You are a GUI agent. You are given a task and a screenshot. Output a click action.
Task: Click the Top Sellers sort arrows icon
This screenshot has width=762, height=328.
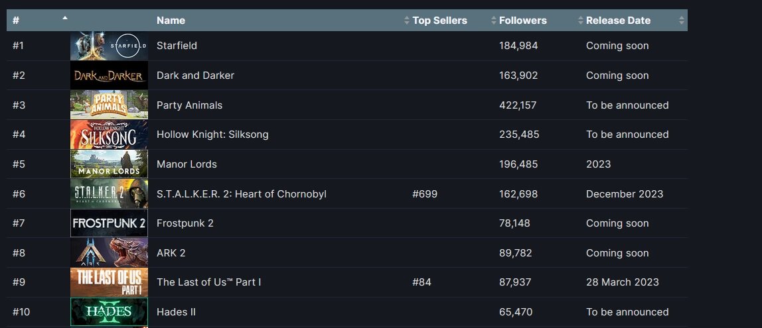pos(494,21)
